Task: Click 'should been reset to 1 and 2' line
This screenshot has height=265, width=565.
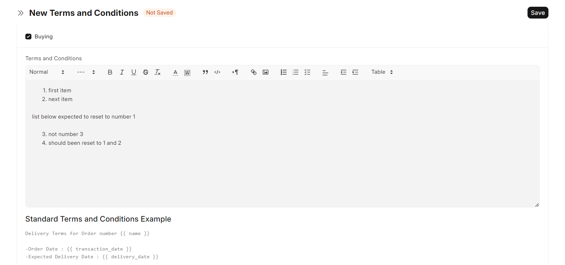Action: click(85, 143)
